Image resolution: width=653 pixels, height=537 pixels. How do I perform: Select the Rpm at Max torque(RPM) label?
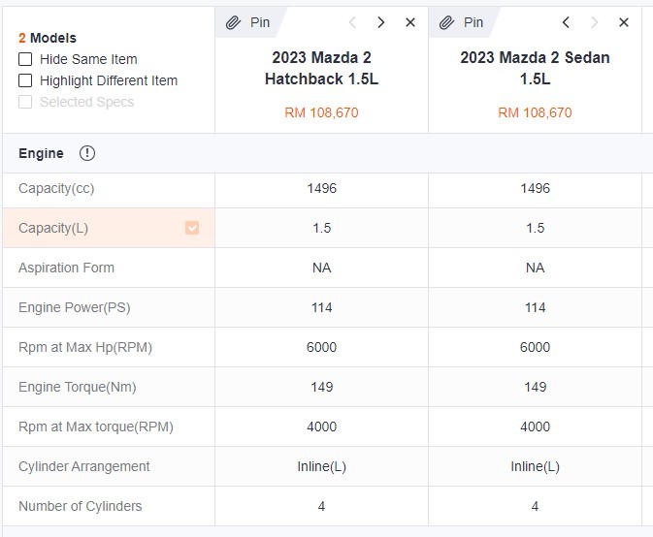pos(96,426)
